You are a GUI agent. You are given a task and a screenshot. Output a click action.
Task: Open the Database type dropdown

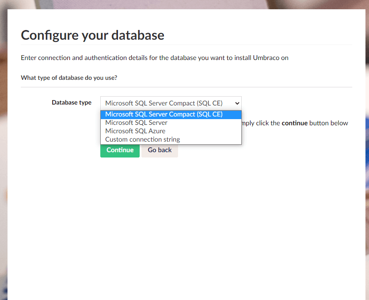click(x=171, y=103)
